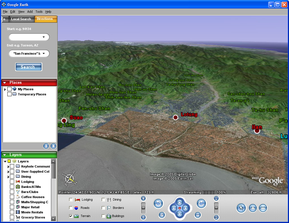Screen dimensions: 289x223
Task: Click the Search button
Action: coord(29,67)
